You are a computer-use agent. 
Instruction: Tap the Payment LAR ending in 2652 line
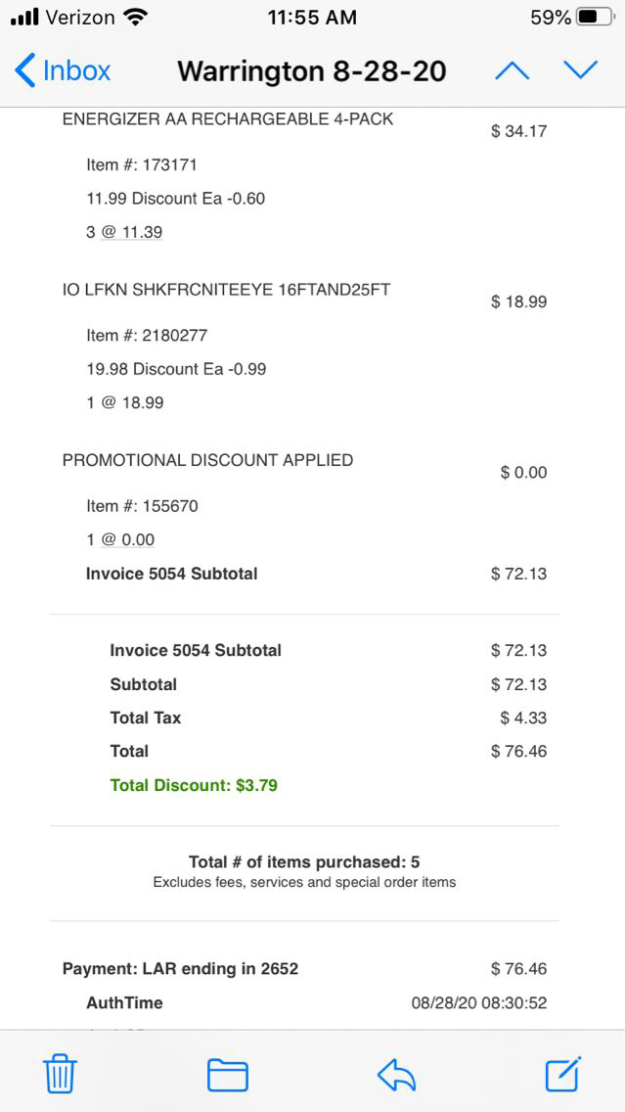(181, 969)
